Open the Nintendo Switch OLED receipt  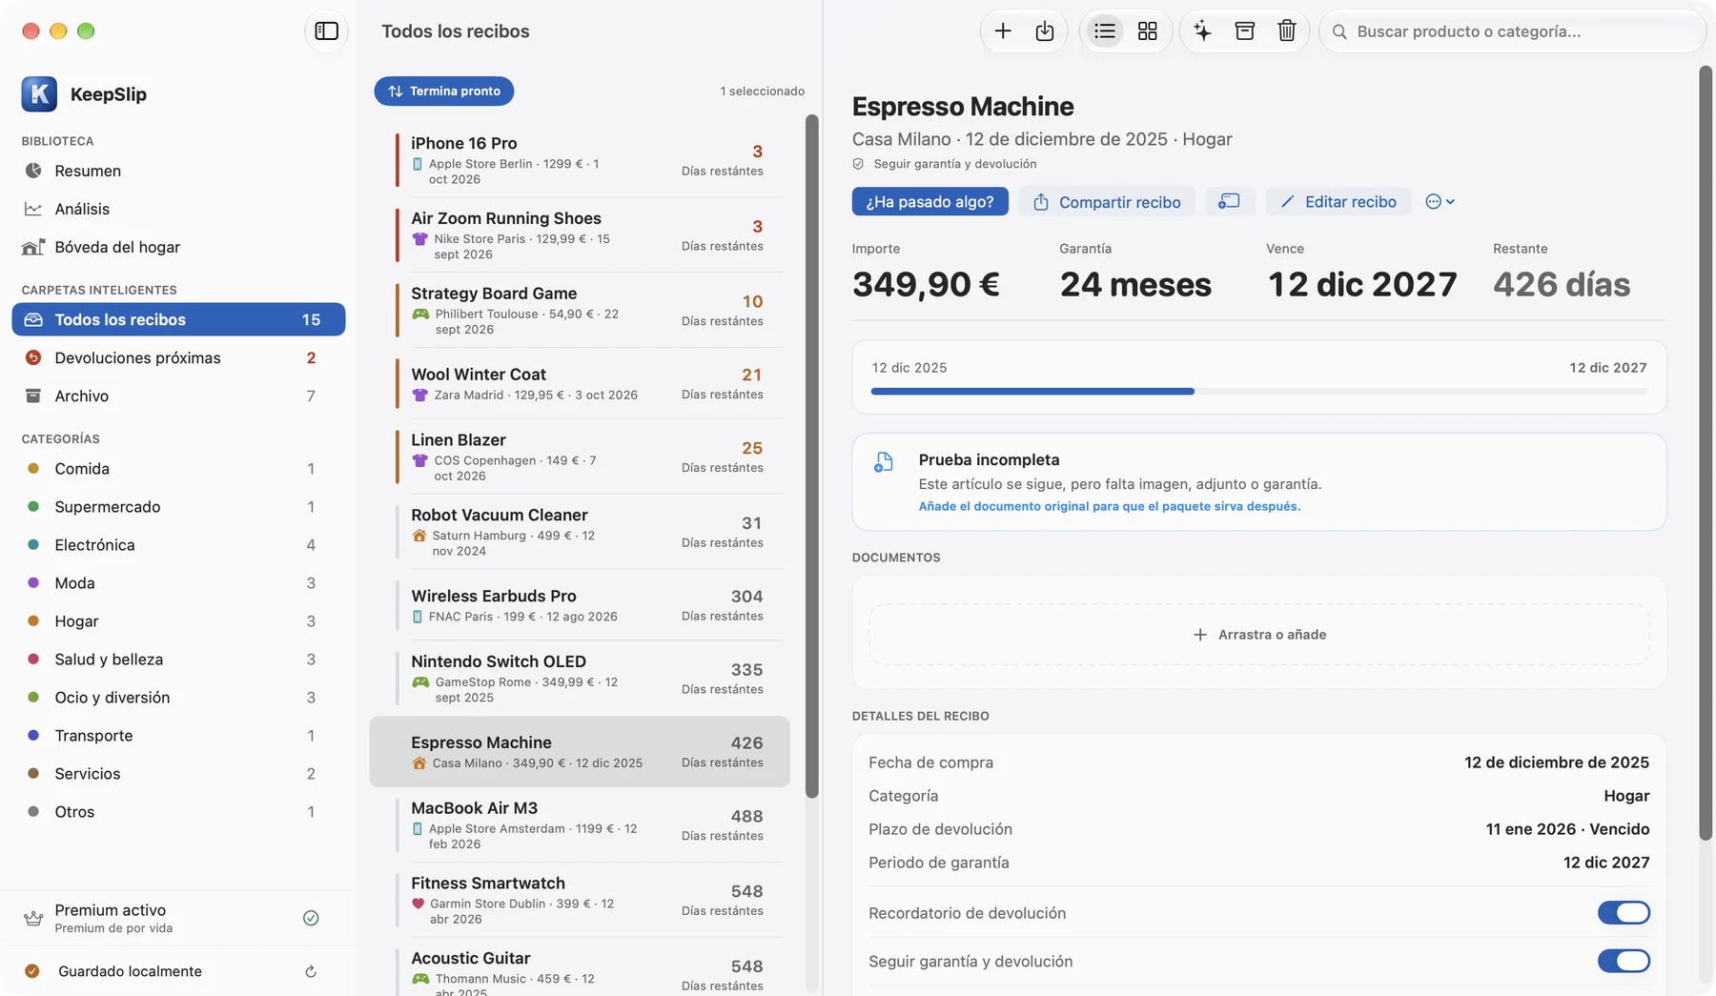pos(580,678)
